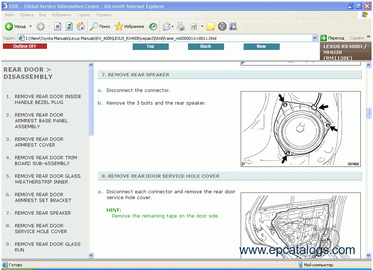Image resolution: width=373 pixels, height=270 pixels.
Task: Click the Mail envelope icon
Action: (x=167, y=26)
